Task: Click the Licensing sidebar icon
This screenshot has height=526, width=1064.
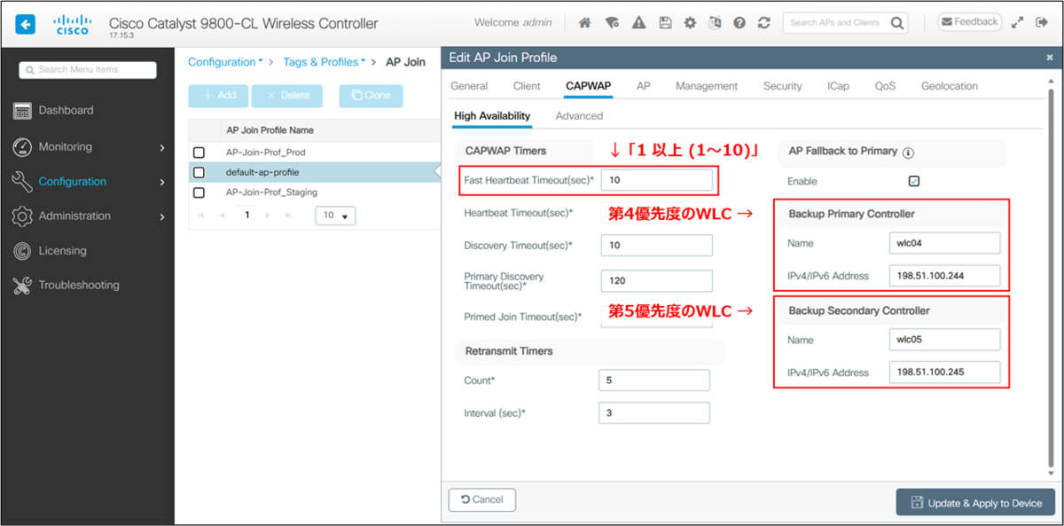Action: point(23,251)
